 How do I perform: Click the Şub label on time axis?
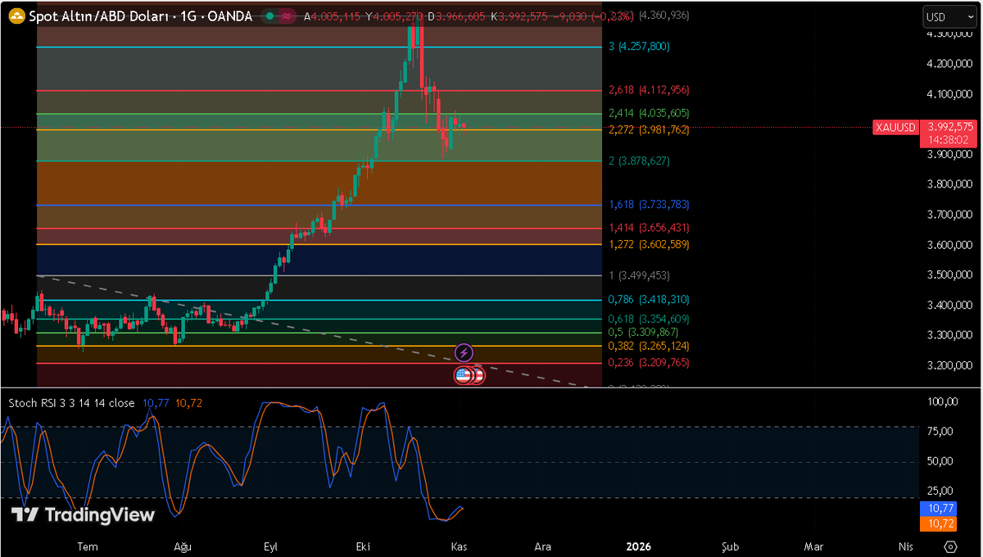tap(730, 546)
